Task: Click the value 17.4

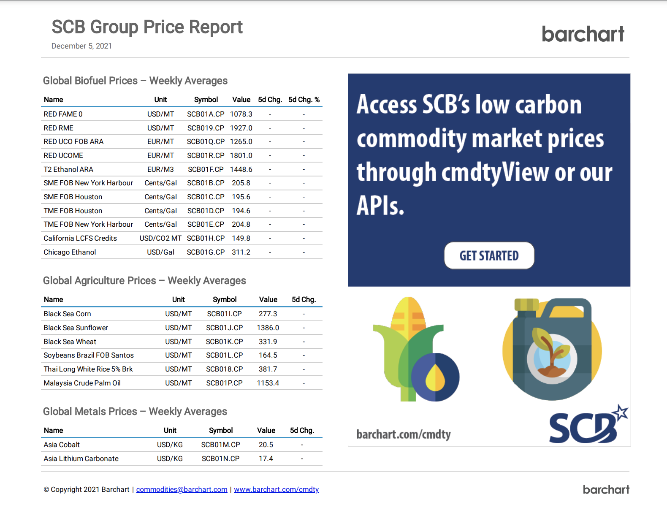Action: coord(266,458)
